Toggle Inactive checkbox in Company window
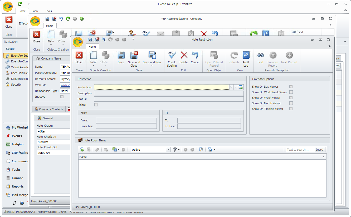Image resolution: width=351 pixels, height=217 pixels. click(x=62, y=97)
